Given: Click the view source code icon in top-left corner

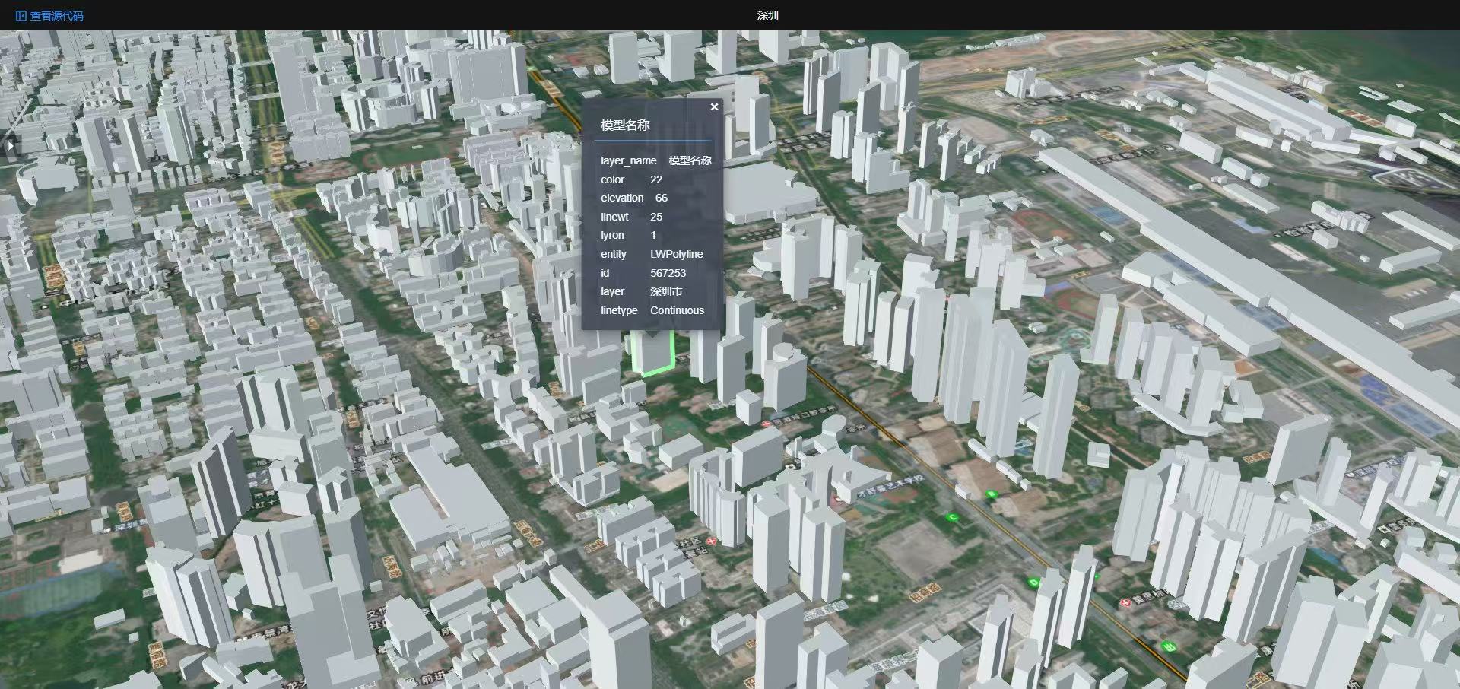Looking at the screenshot, I should coord(19,15).
